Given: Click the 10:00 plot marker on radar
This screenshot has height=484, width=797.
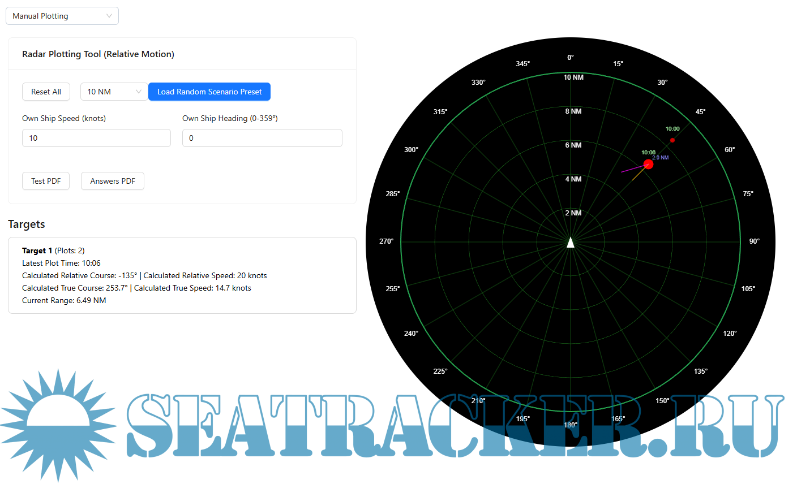Looking at the screenshot, I should pos(672,139).
